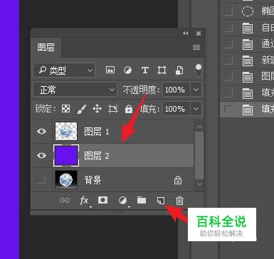Create new fill or adjustment layer

(122, 201)
